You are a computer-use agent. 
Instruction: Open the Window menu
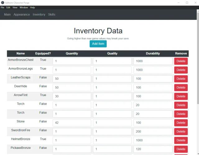click(24, 7)
